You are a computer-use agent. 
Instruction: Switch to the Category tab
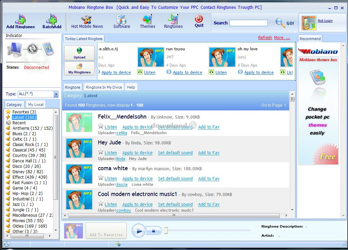pyautogui.click(x=14, y=105)
